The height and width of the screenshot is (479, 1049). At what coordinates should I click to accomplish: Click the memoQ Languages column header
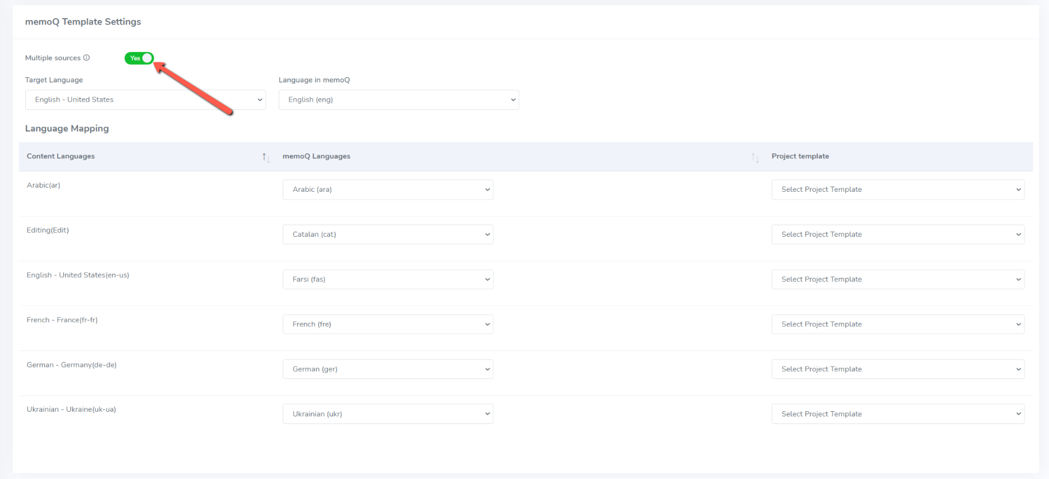[x=317, y=156]
